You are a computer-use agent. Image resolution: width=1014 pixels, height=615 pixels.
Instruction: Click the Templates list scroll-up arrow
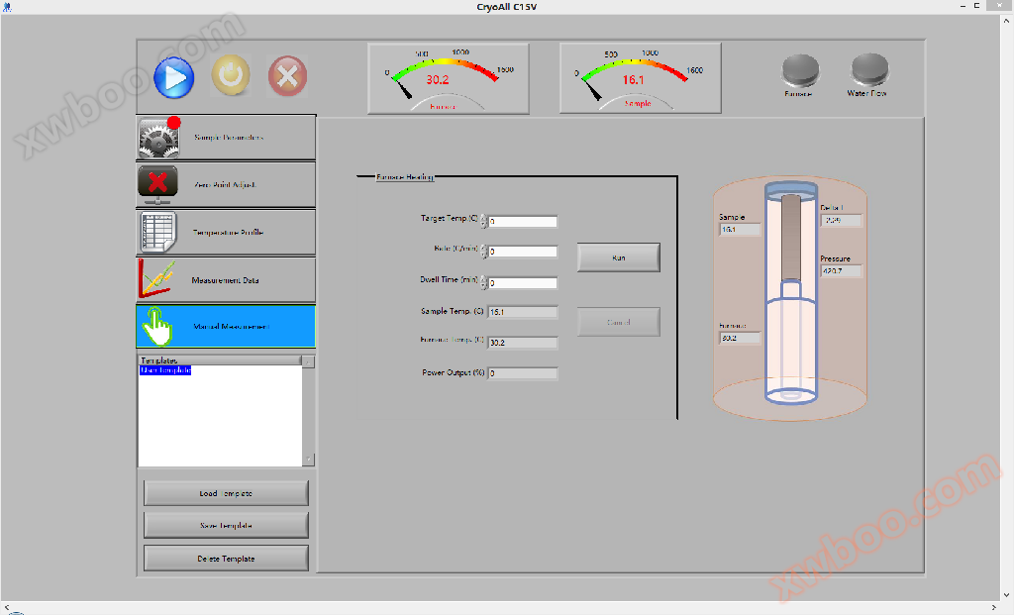(x=309, y=361)
